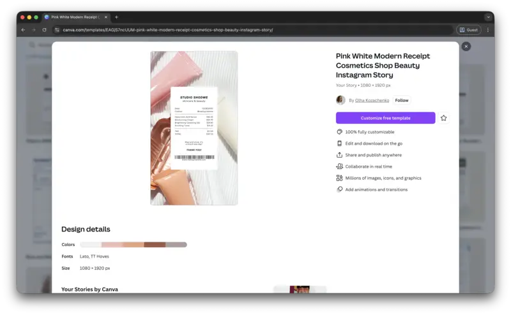Close the template preview dialog

[x=466, y=47]
